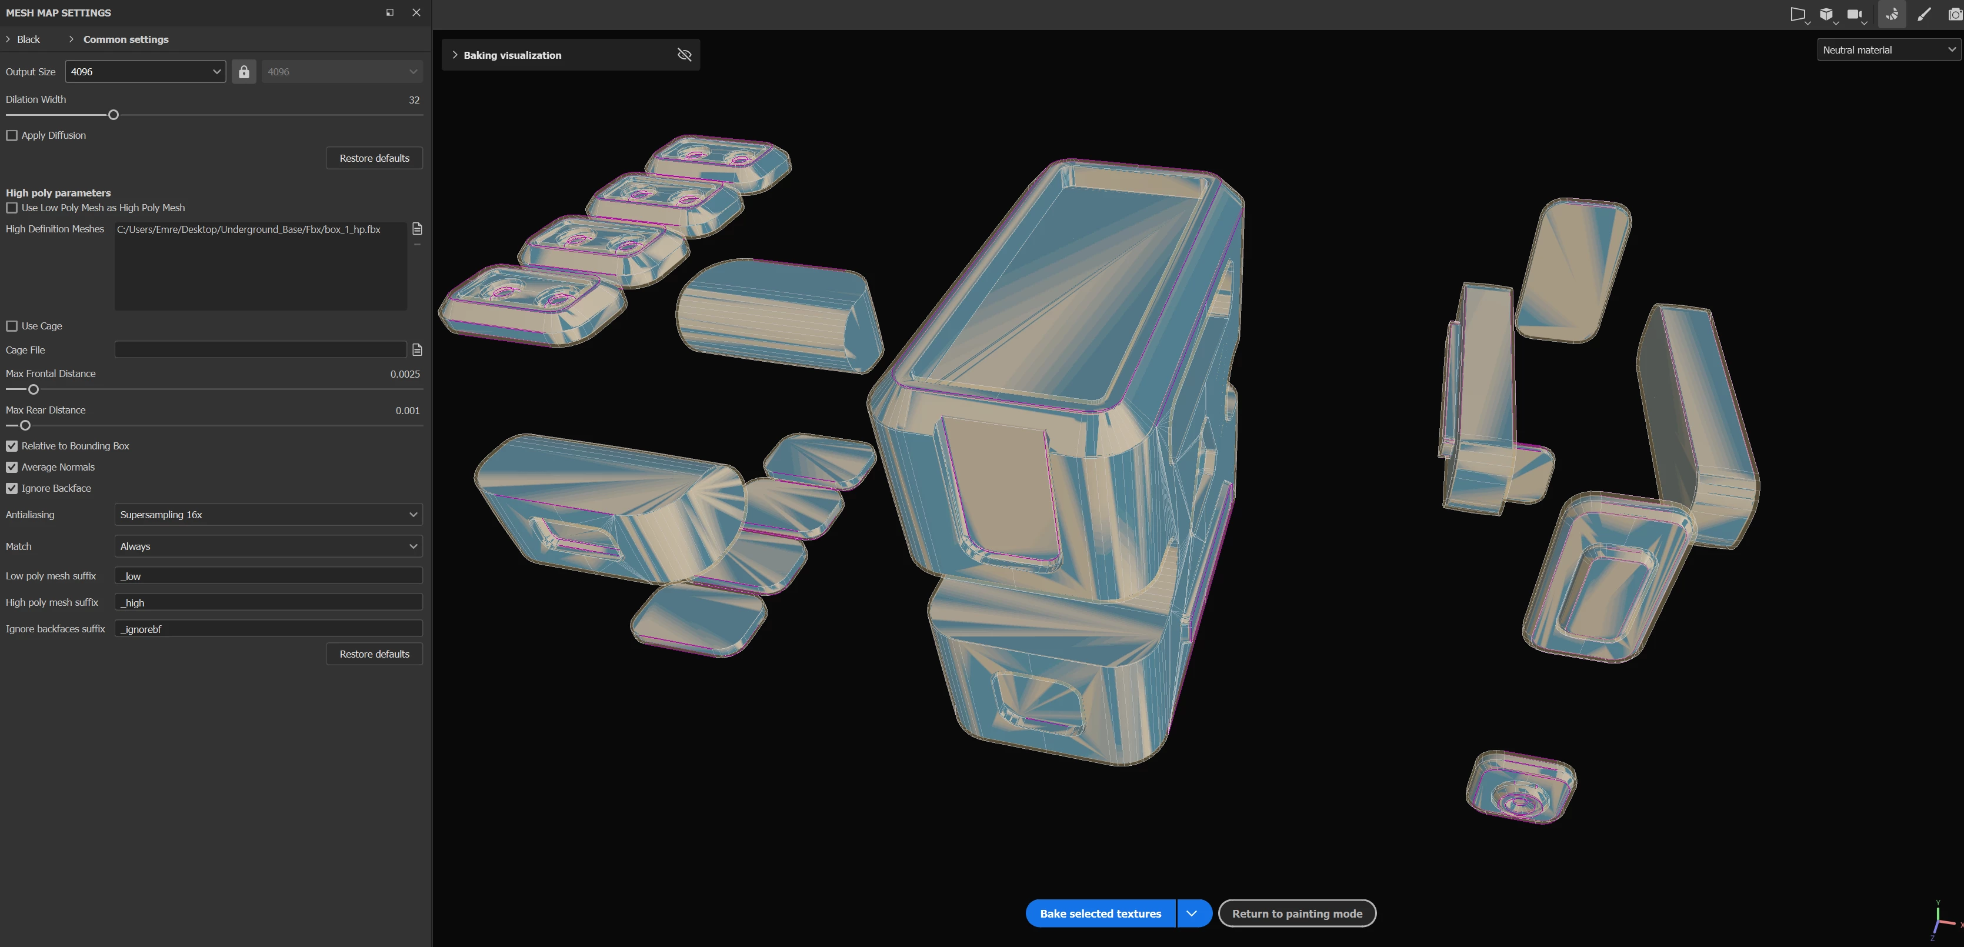Select the Common settings breadcrumb
The image size is (1964, 947).
pos(126,39)
